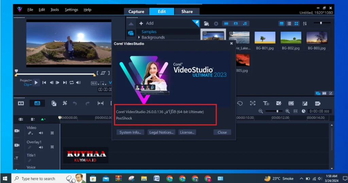
Task: Mute the Video track audio
Action: [x=41, y=133]
